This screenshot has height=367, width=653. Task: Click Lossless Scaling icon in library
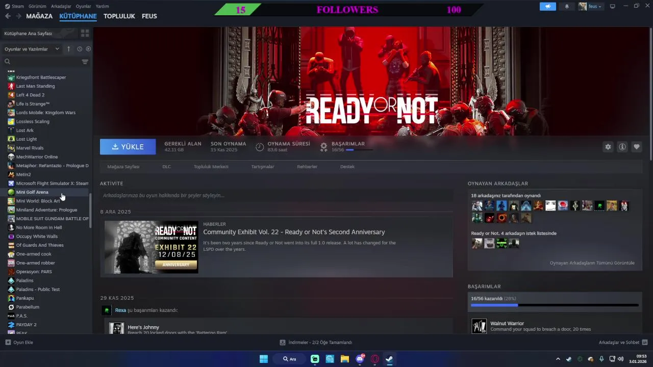(11, 121)
